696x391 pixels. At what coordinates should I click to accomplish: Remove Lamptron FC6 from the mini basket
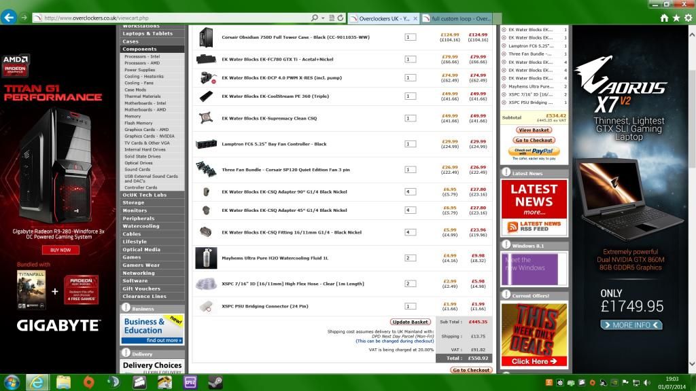click(x=504, y=45)
